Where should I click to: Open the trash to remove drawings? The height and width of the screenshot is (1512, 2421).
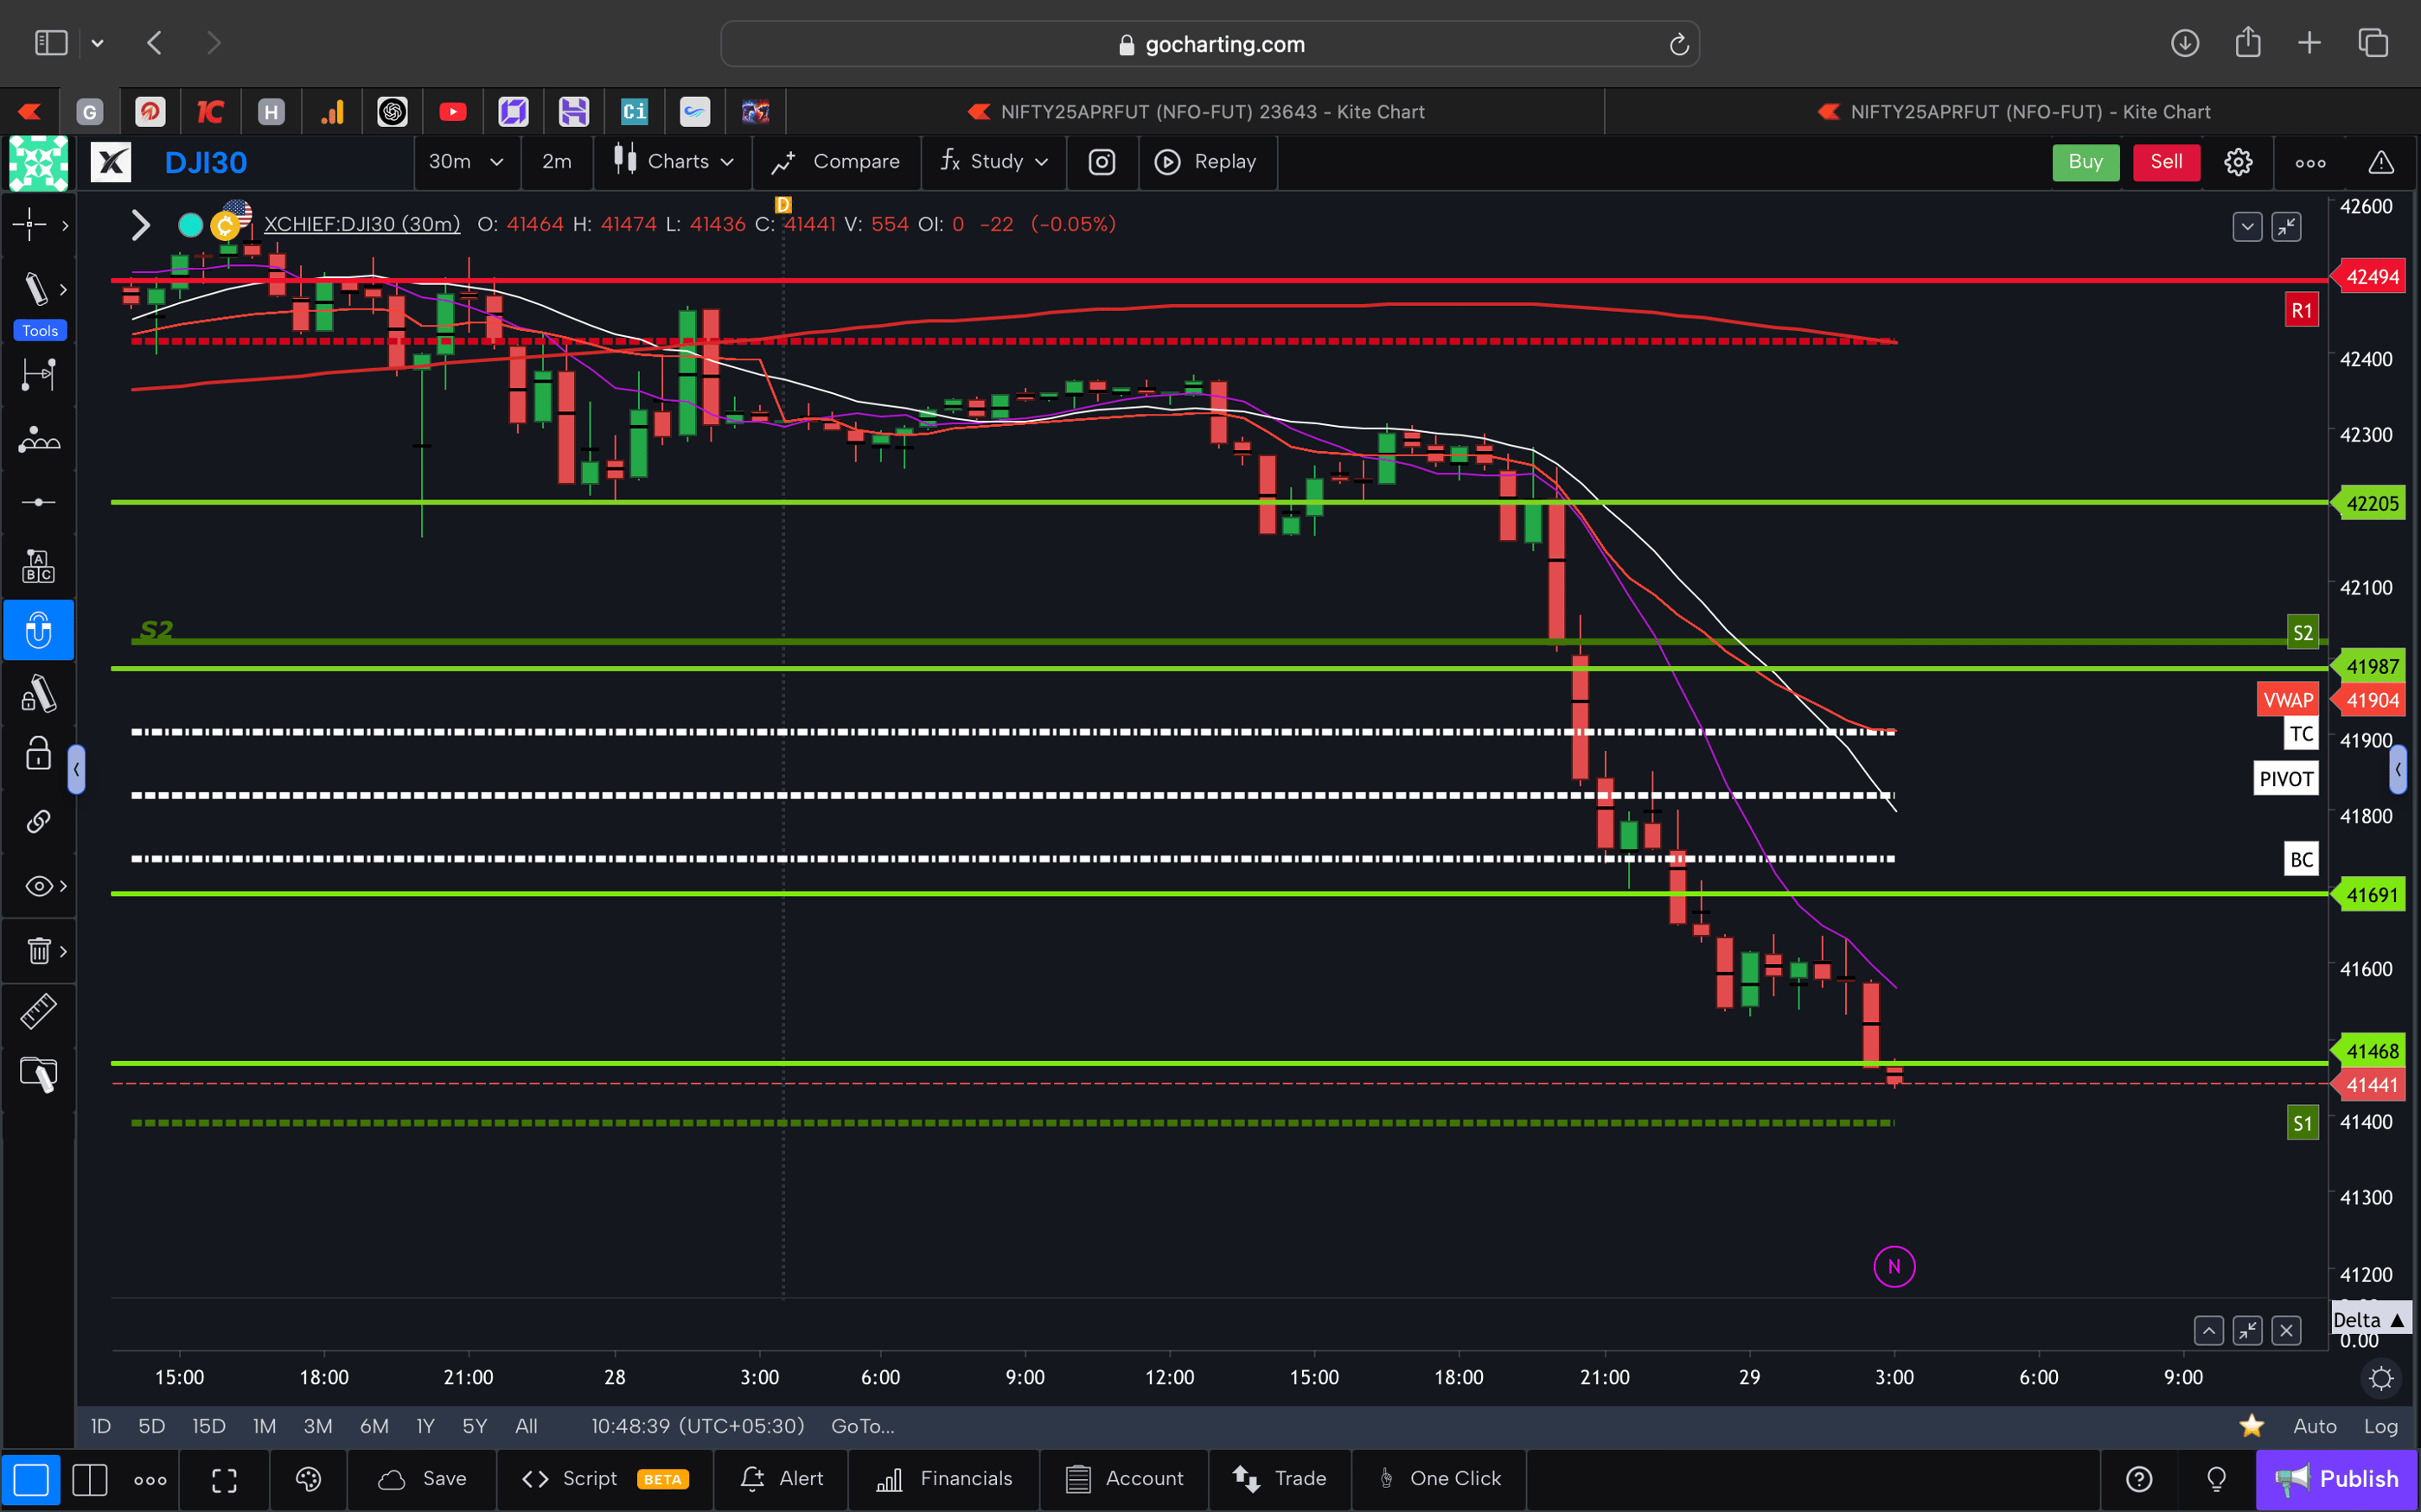point(38,951)
